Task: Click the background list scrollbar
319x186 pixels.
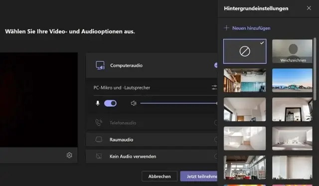Action: (x=315, y=69)
